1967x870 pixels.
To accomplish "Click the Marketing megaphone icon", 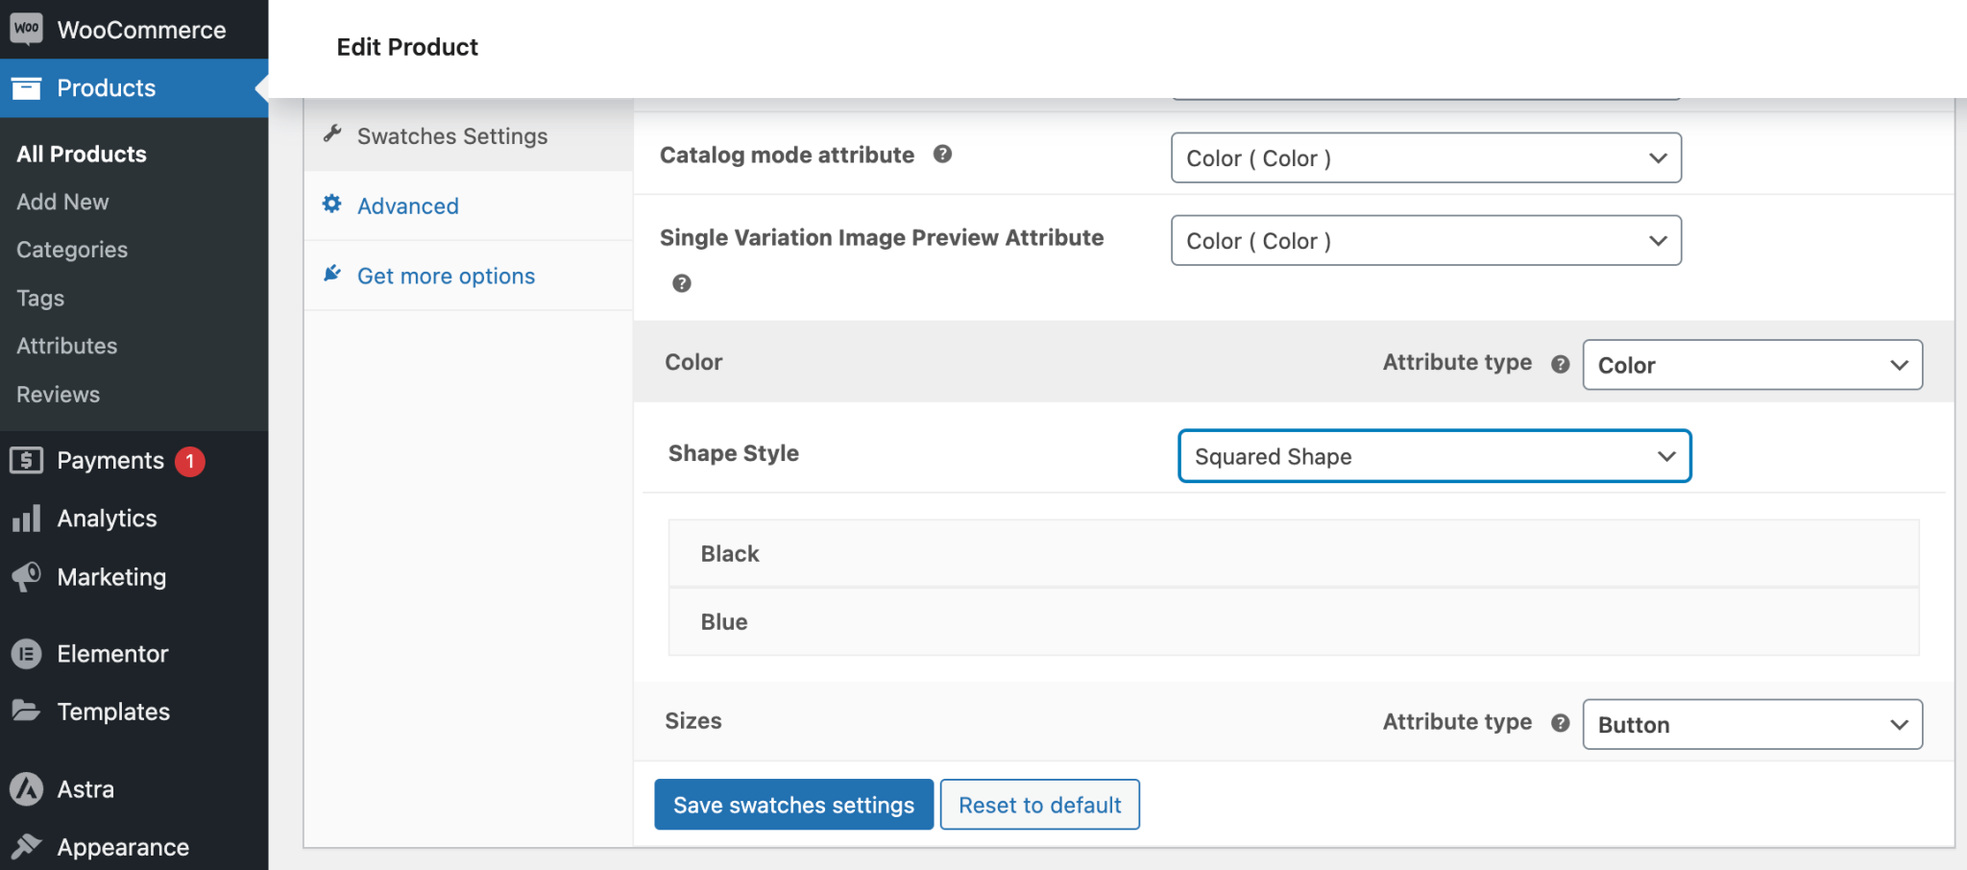I will (27, 577).
